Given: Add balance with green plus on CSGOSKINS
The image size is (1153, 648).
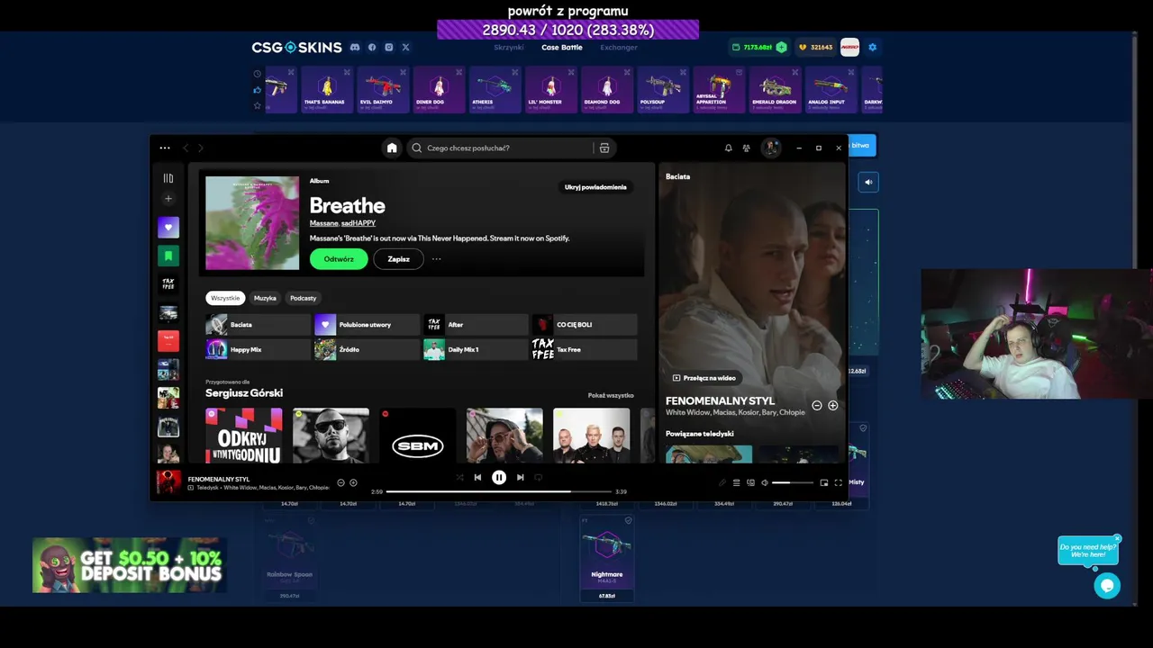Looking at the screenshot, I should pyautogui.click(x=781, y=48).
